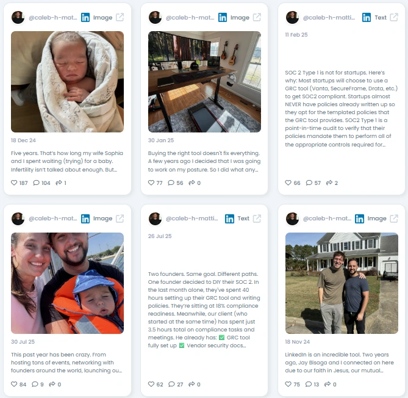Click comment icon showing 56 comments
The height and width of the screenshot is (398, 408).
click(x=171, y=183)
